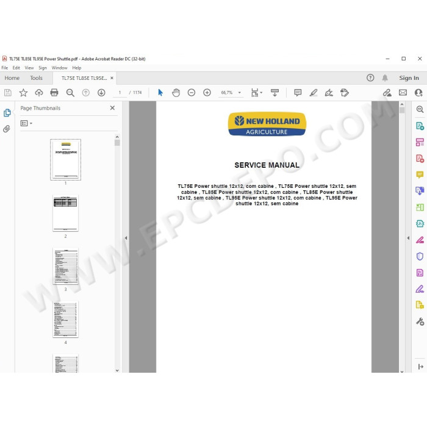Open the Help menu
The height and width of the screenshot is (427, 427).
coord(76,68)
